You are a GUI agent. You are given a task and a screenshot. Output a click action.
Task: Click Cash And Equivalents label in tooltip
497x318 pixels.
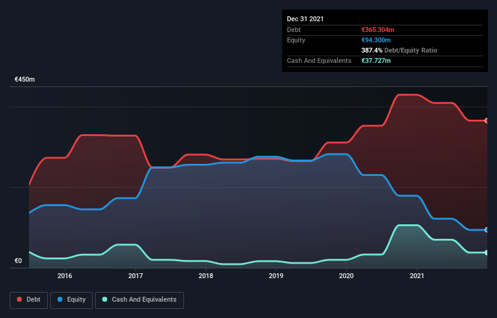coord(319,60)
